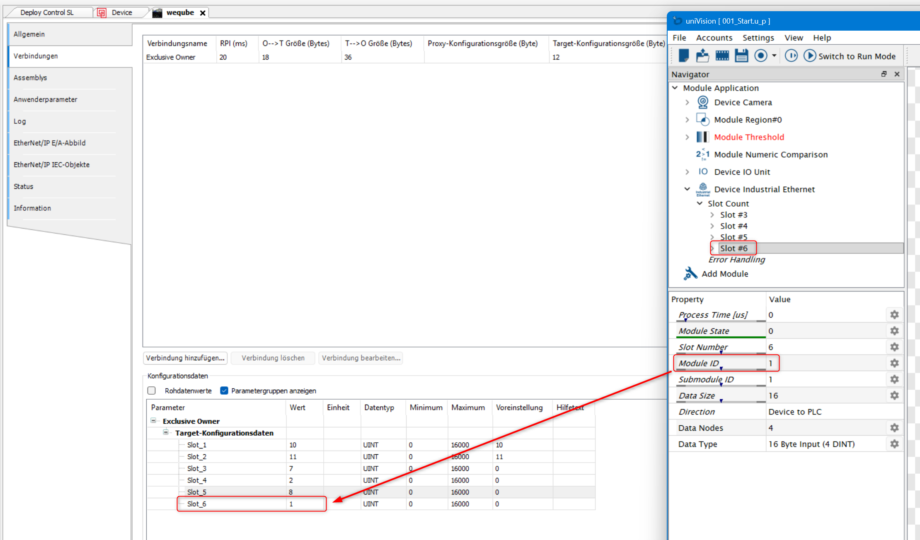Click the save floppy disk icon
The width and height of the screenshot is (920, 540).
tap(741, 55)
